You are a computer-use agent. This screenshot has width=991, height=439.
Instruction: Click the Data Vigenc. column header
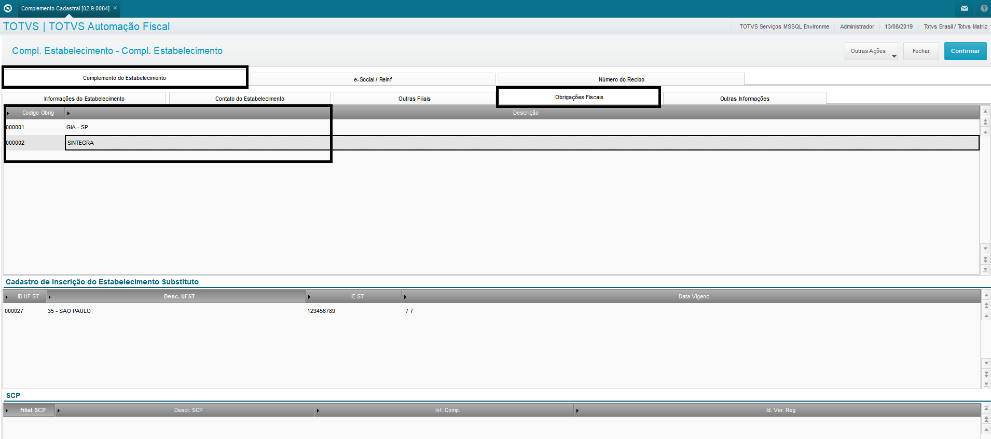click(691, 296)
